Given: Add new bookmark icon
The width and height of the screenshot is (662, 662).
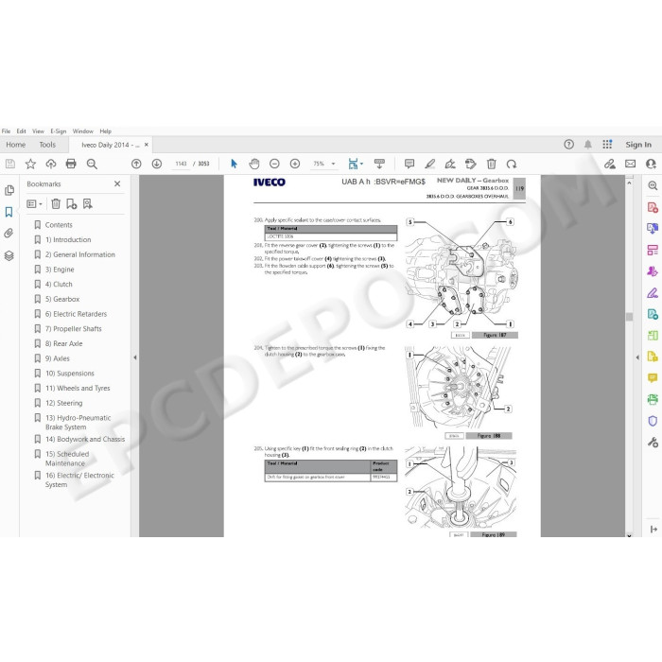Looking at the screenshot, I should (71, 204).
